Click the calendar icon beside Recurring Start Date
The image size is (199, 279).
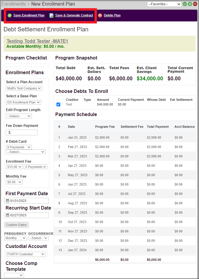[8, 215]
